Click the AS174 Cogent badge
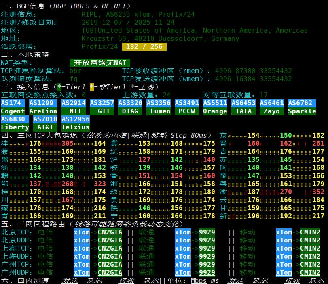Viewport: 328px width, 284px height. coord(13,107)
